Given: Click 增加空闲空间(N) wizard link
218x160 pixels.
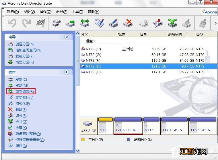Looking at the screenshot, I should point(28,50).
